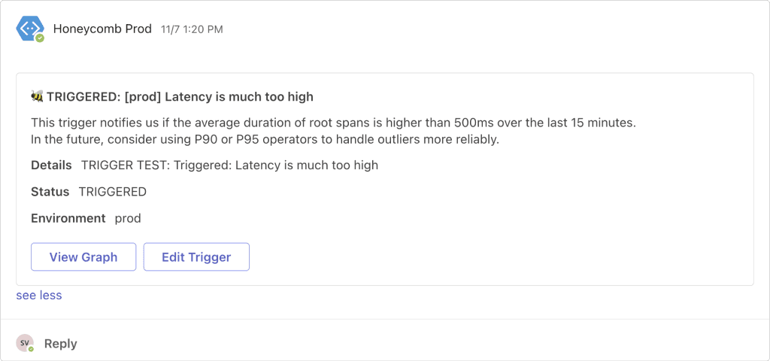Click green status dot on SV avatar

(x=32, y=349)
